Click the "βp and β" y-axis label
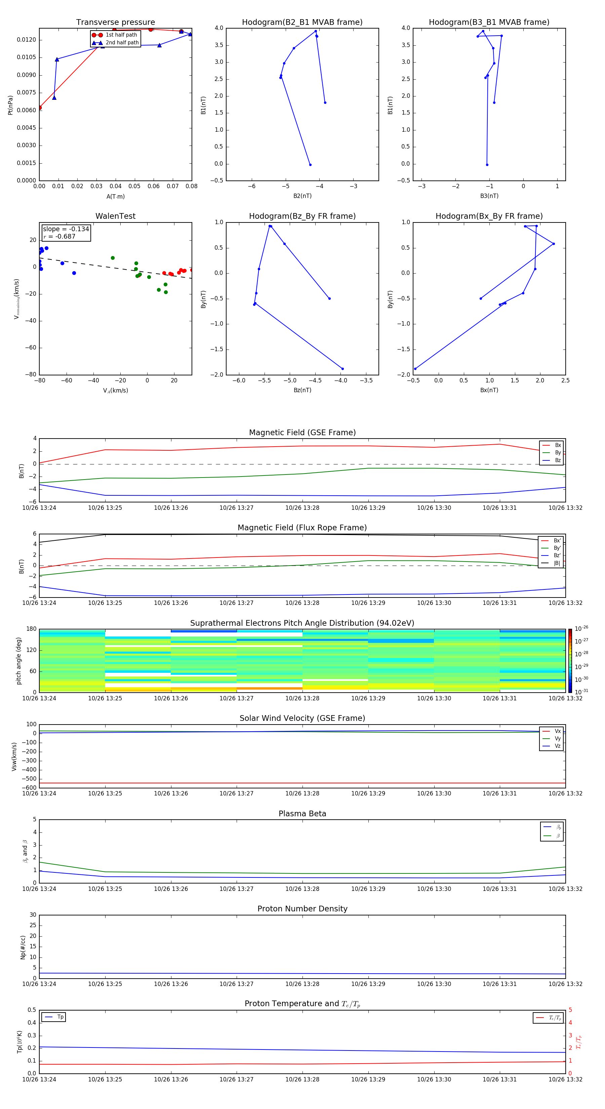This screenshot has height=1109, width=605. (25, 851)
